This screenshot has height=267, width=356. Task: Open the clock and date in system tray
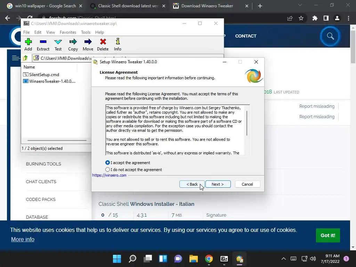pos(330,259)
